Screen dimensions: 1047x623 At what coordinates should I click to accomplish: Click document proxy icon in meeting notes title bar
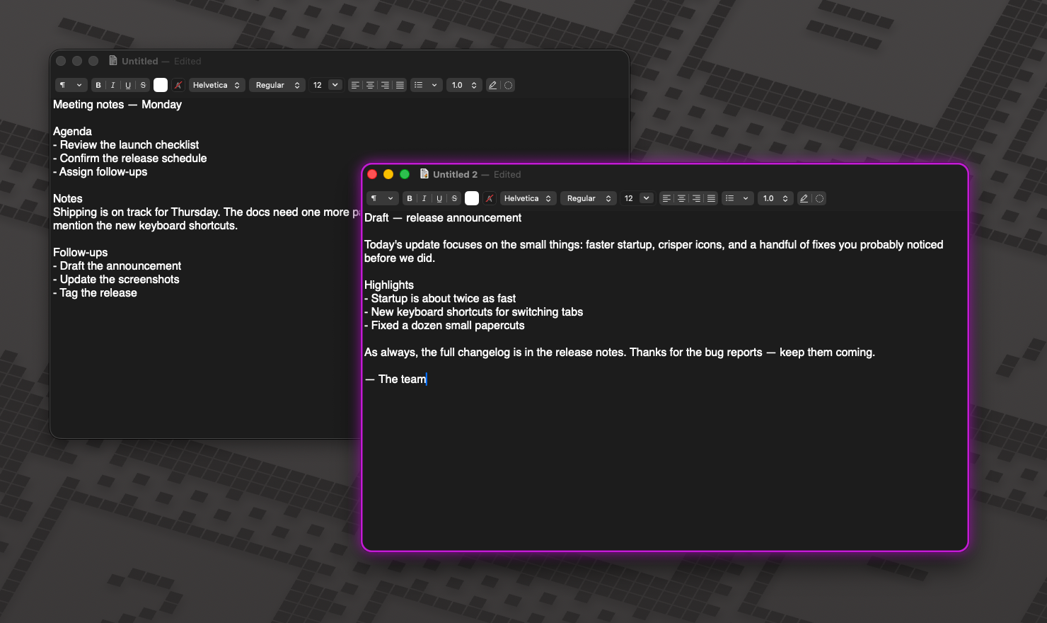tap(113, 61)
